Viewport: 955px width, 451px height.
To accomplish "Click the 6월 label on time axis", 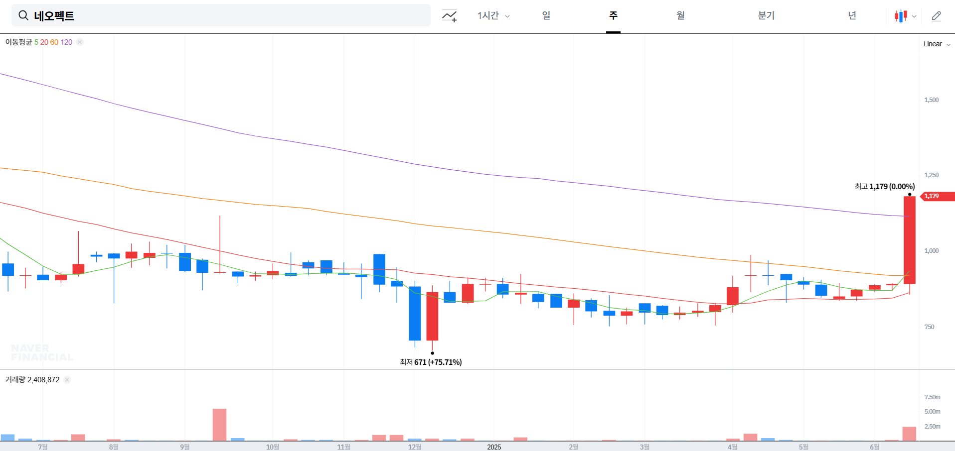I will point(875,447).
